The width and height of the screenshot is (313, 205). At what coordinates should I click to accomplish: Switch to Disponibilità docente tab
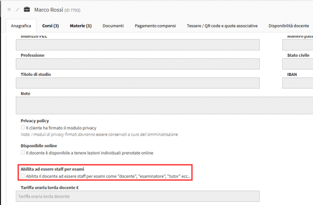point(288,26)
